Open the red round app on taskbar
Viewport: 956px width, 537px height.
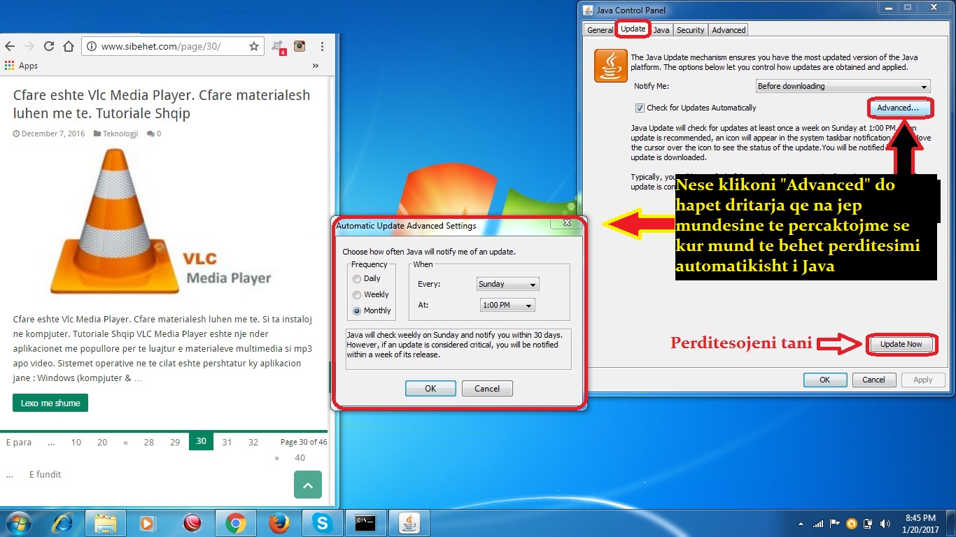(x=191, y=522)
